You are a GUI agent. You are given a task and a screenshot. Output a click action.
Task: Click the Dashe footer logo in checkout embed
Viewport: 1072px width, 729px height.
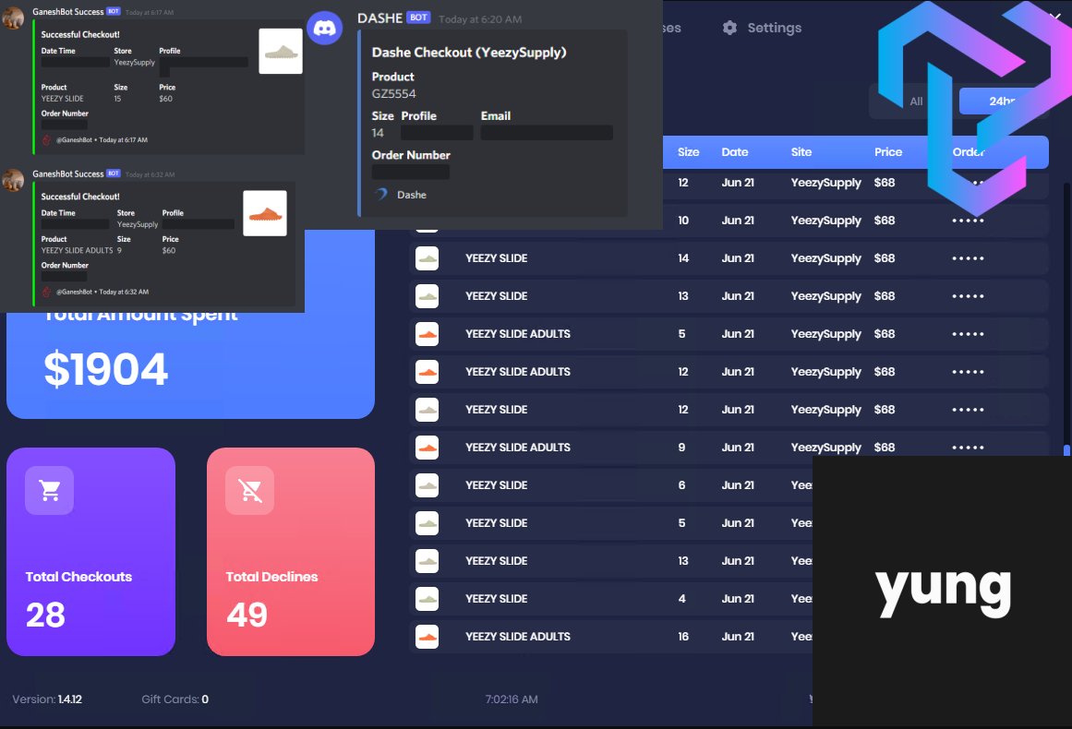pyautogui.click(x=381, y=195)
